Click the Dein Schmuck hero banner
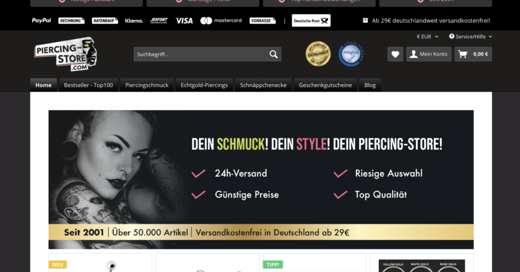This screenshot has width=520, height=272. (261, 179)
